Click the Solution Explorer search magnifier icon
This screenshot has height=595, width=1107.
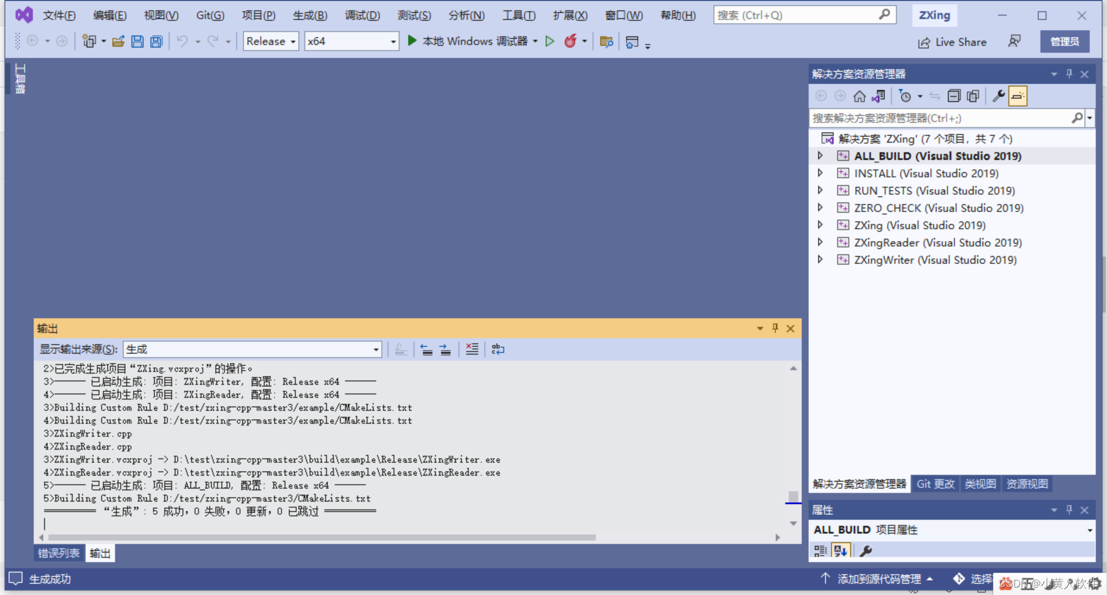(x=1076, y=118)
